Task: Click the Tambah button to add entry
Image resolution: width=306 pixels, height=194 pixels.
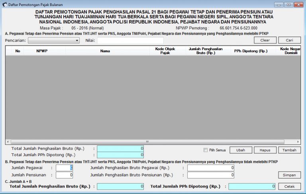Action: (x=289, y=150)
